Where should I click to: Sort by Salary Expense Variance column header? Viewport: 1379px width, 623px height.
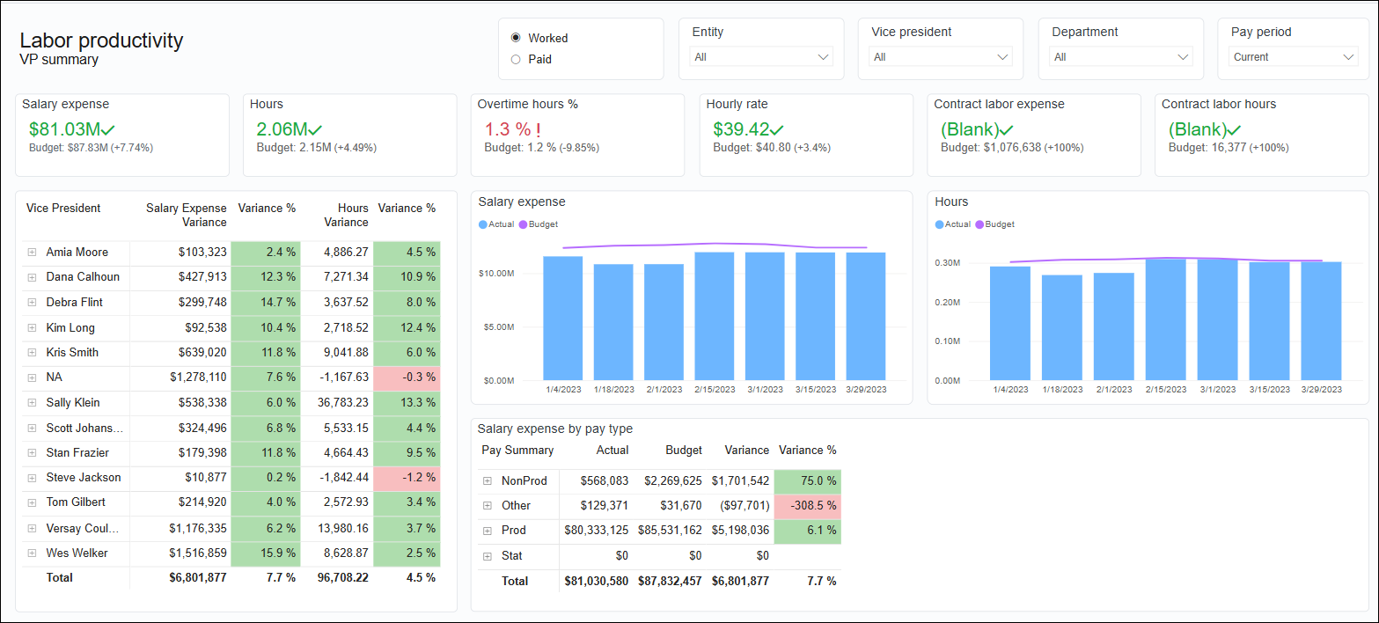tap(186, 215)
